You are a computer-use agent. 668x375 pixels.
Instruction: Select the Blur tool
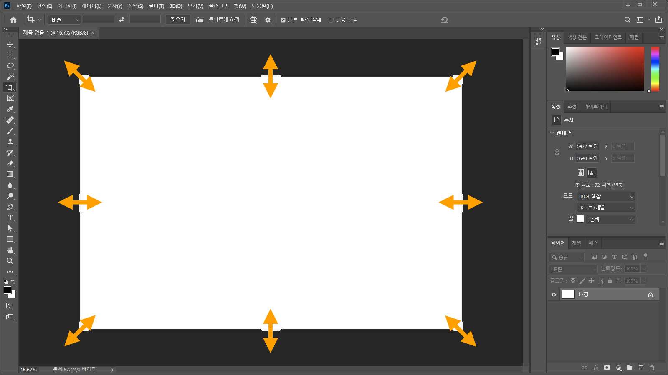(x=10, y=185)
